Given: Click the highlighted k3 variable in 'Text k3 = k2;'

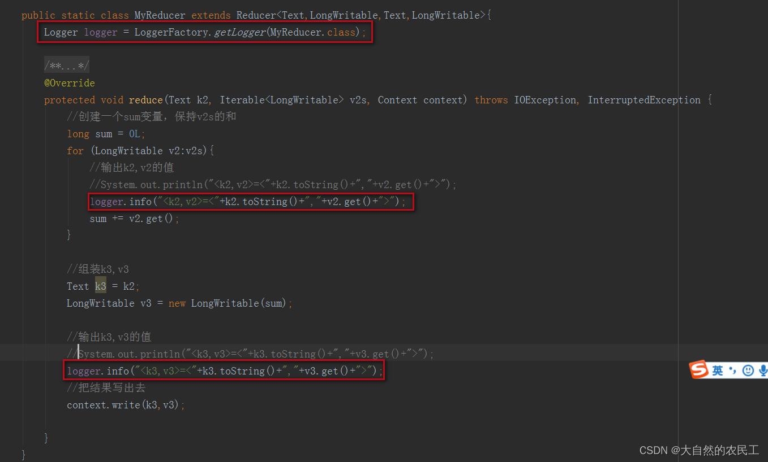Looking at the screenshot, I should tap(101, 286).
